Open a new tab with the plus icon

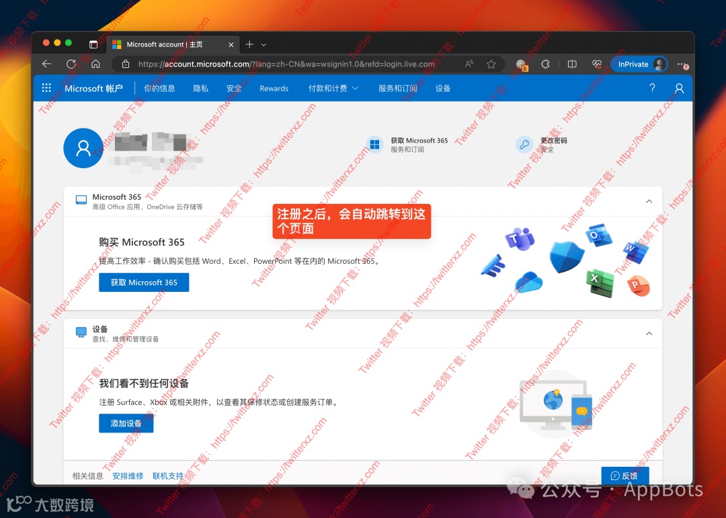click(249, 44)
